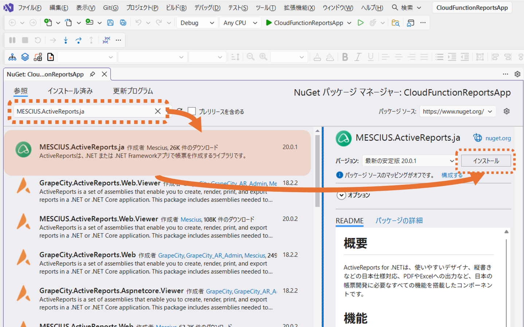The height and width of the screenshot is (327, 524).
Task: Click the 構成する link
Action: pos(452,175)
